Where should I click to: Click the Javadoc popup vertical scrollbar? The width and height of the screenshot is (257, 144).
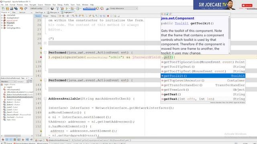(229, 35)
